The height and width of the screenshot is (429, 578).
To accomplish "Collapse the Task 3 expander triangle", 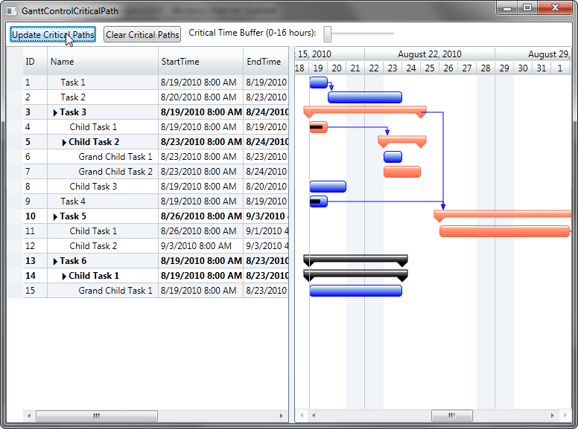I will click(x=55, y=113).
